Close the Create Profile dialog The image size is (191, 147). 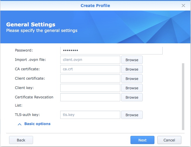[183, 5]
